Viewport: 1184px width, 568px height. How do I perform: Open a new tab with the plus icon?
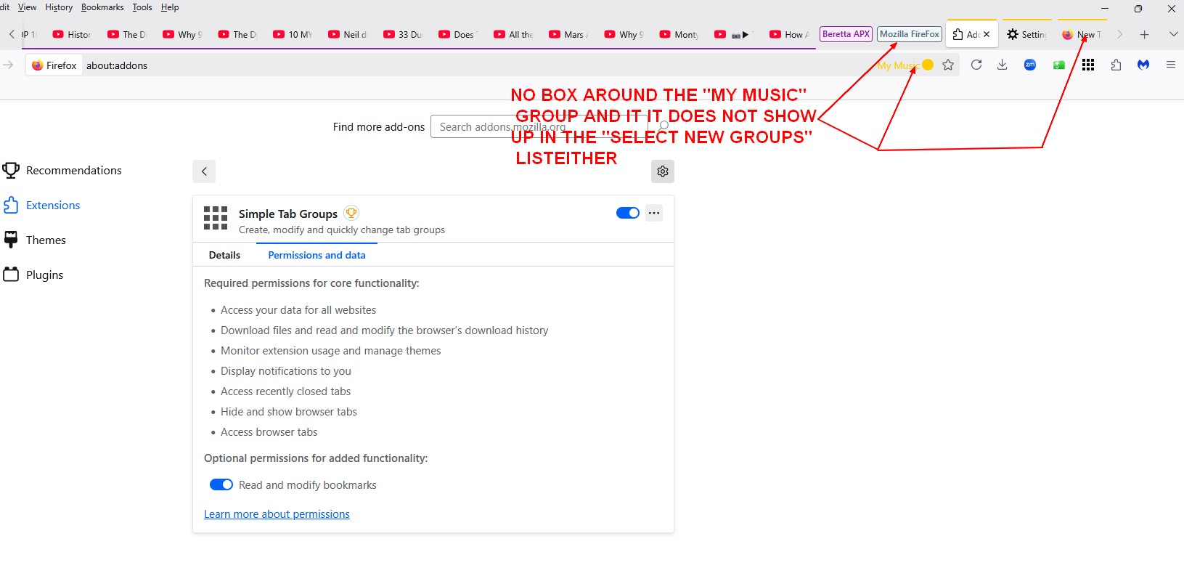pos(1144,34)
